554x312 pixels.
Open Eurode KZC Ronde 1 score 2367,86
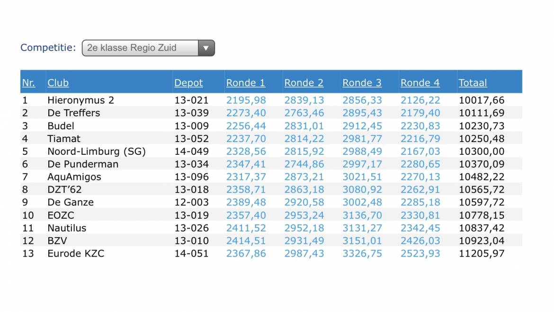coord(246,254)
